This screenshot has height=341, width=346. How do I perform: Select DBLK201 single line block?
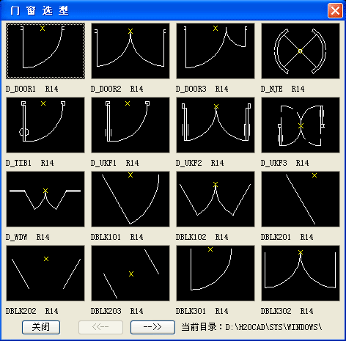tap(301, 199)
